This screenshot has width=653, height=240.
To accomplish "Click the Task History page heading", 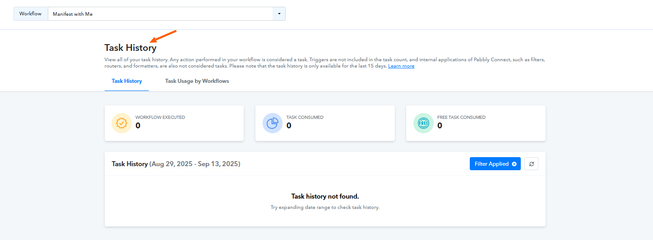I will coord(130,48).
